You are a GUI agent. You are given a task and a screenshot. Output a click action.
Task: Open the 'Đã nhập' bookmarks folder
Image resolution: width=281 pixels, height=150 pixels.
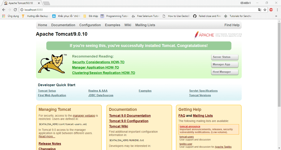tap(91, 16)
